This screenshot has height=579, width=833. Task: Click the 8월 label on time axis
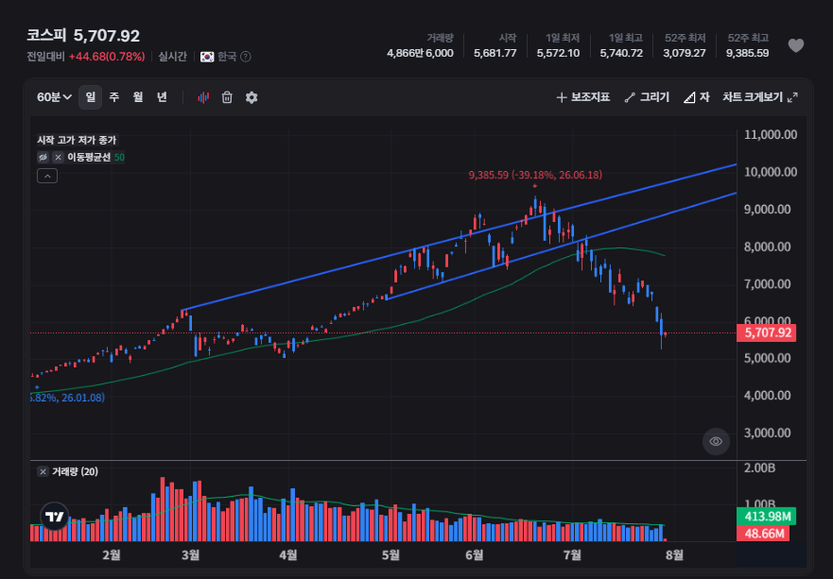(x=674, y=555)
